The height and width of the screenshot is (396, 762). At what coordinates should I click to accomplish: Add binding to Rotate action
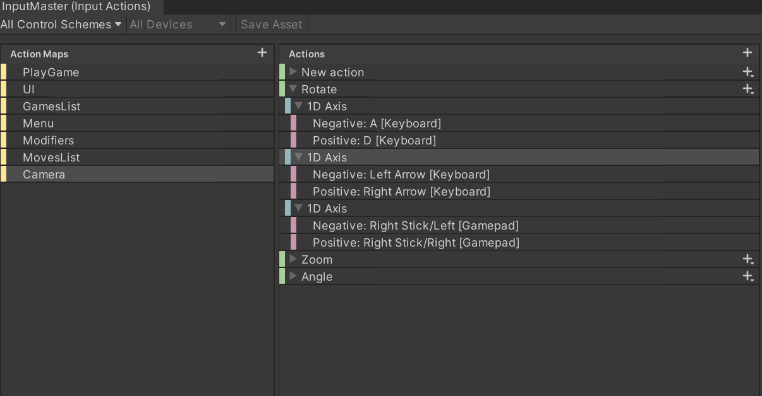pos(748,90)
